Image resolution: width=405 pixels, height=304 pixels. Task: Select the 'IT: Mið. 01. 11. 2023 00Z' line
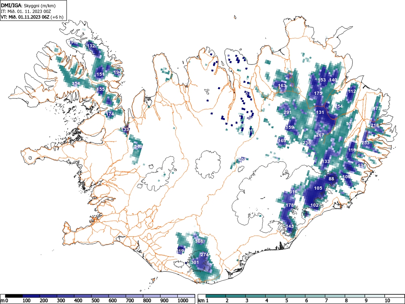pyautogui.click(x=26, y=11)
